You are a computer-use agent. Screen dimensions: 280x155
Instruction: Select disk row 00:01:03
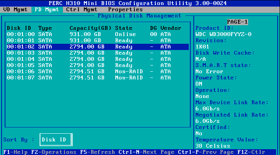pos(97,53)
